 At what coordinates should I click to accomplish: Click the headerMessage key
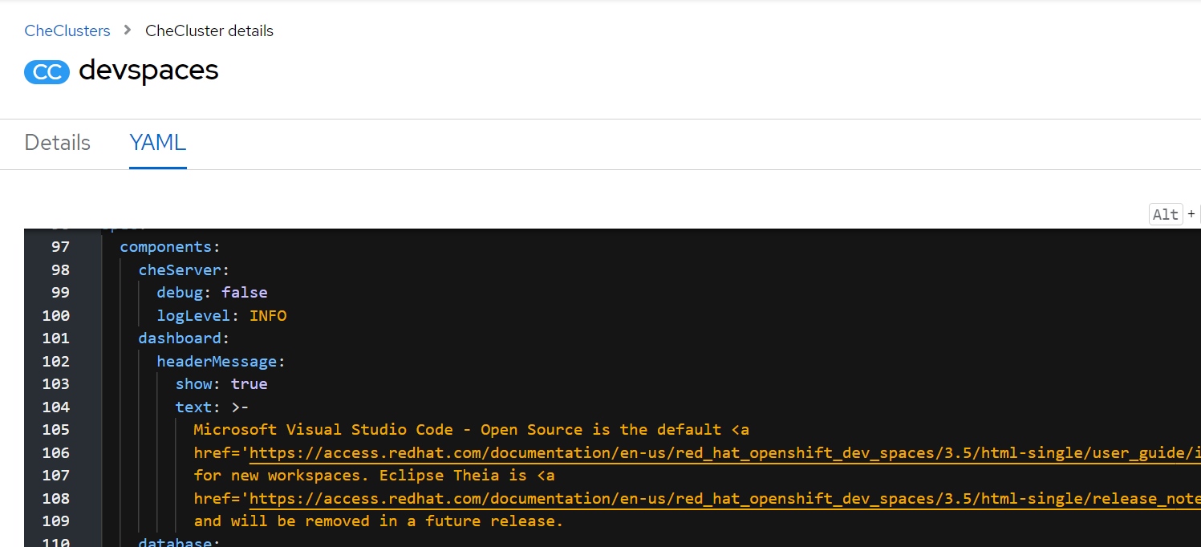tap(217, 361)
